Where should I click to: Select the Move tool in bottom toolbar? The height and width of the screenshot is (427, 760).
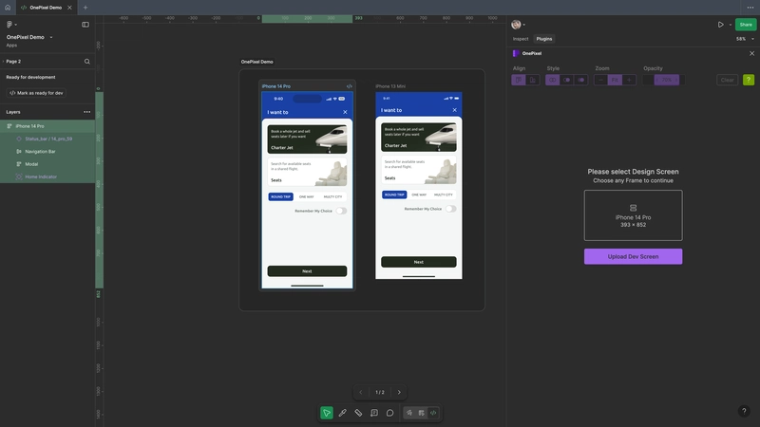(x=327, y=413)
